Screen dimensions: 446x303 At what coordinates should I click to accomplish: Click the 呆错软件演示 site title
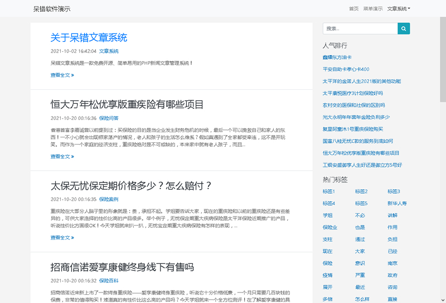coord(51,9)
